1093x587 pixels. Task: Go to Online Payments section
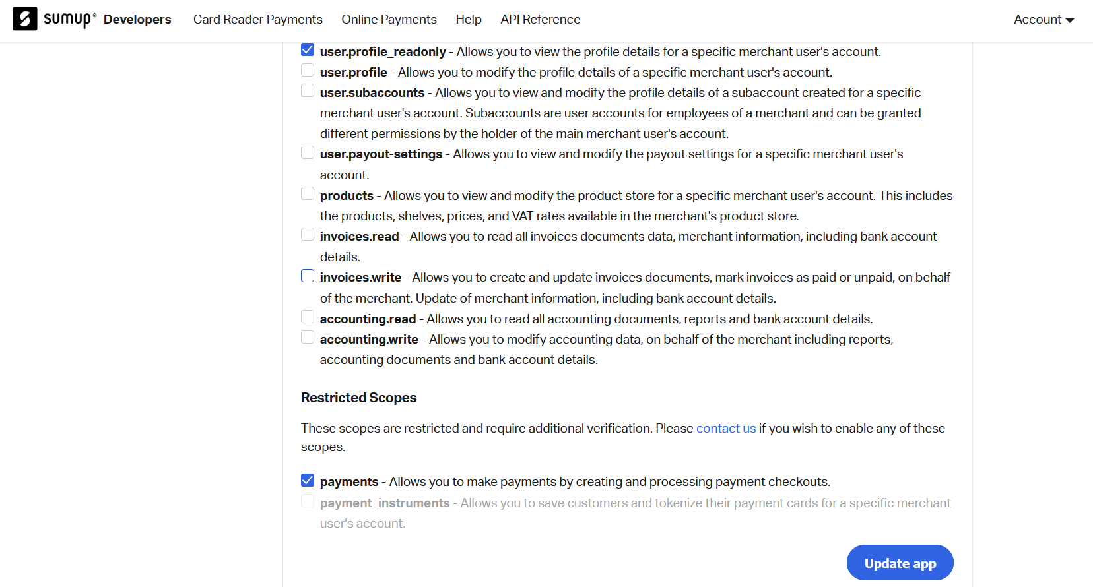click(x=389, y=20)
